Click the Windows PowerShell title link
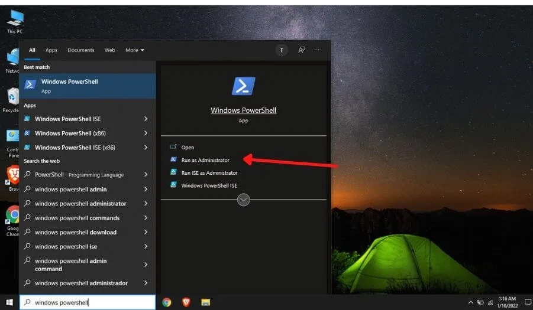This screenshot has width=533, height=310. [243, 110]
